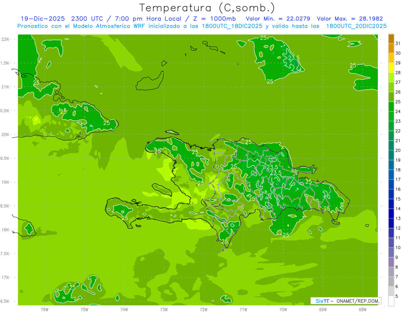Screen dimensions: 407x314
Task: Click the 12 value on the color scale
Action: pyautogui.click(x=398, y=228)
